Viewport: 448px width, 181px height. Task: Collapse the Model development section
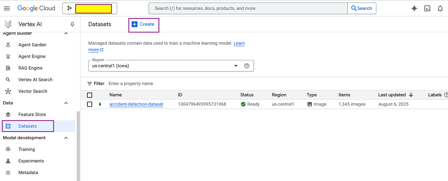pyautogui.click(x=66, y=138)
